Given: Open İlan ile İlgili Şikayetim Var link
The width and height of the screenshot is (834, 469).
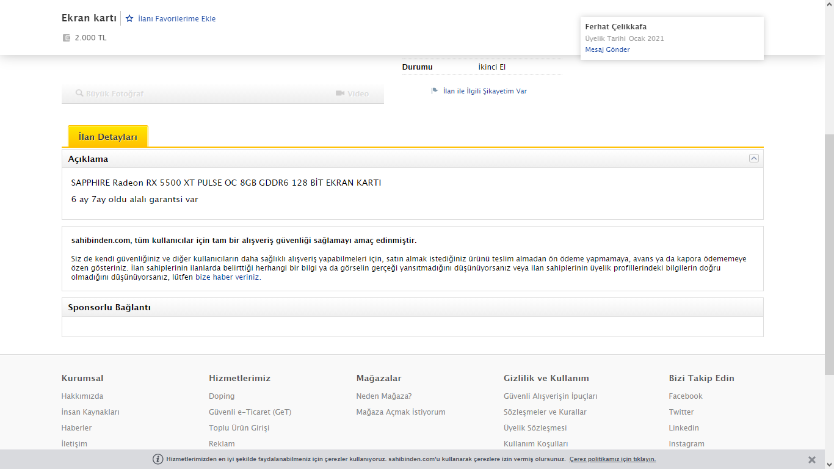Looking at the screenshot, I should point(485,91).
